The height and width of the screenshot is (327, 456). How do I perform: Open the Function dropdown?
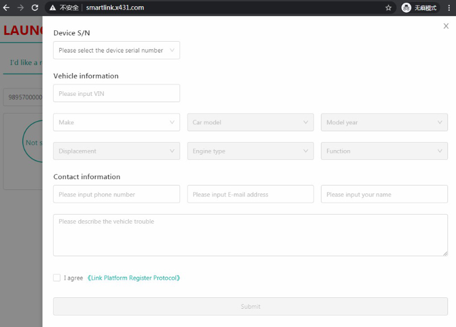384,151
